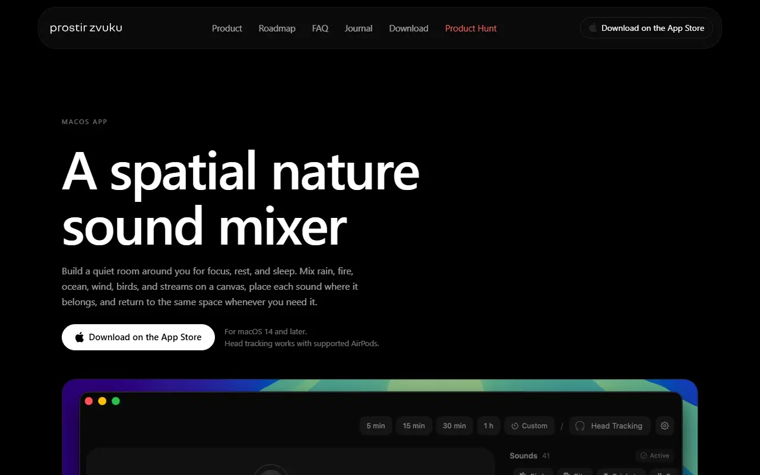Click the white Download on the App Store button
This screenshot has height=475, width=760.
[x=138, y=337]
